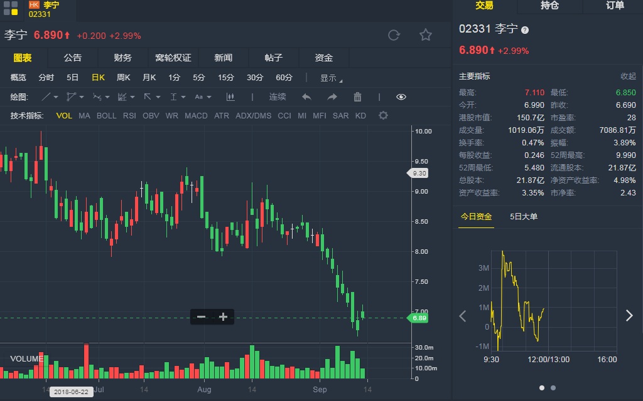Screen dimensions: 643x401
Task: Click the help icon beside 李宁
Action: 525,29
